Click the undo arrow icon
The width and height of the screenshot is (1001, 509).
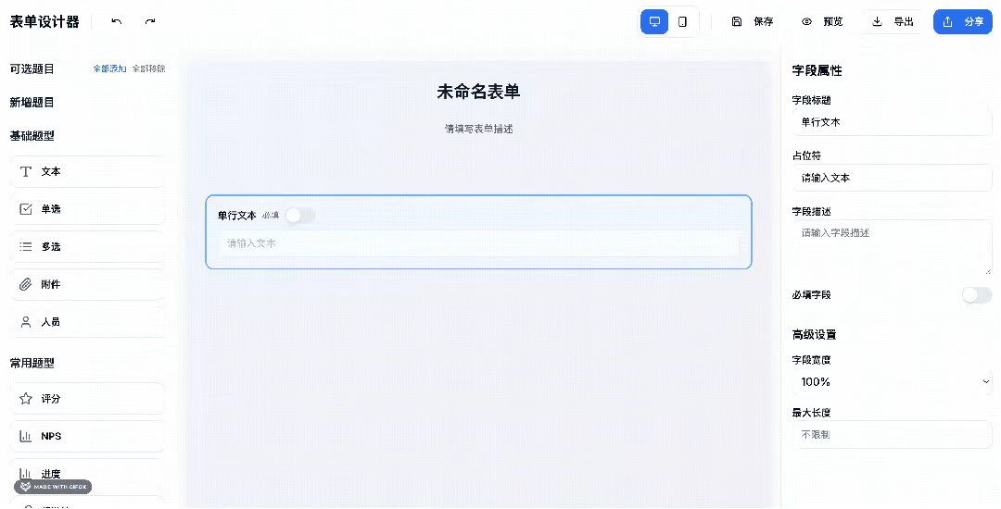[x=116, y=21]
